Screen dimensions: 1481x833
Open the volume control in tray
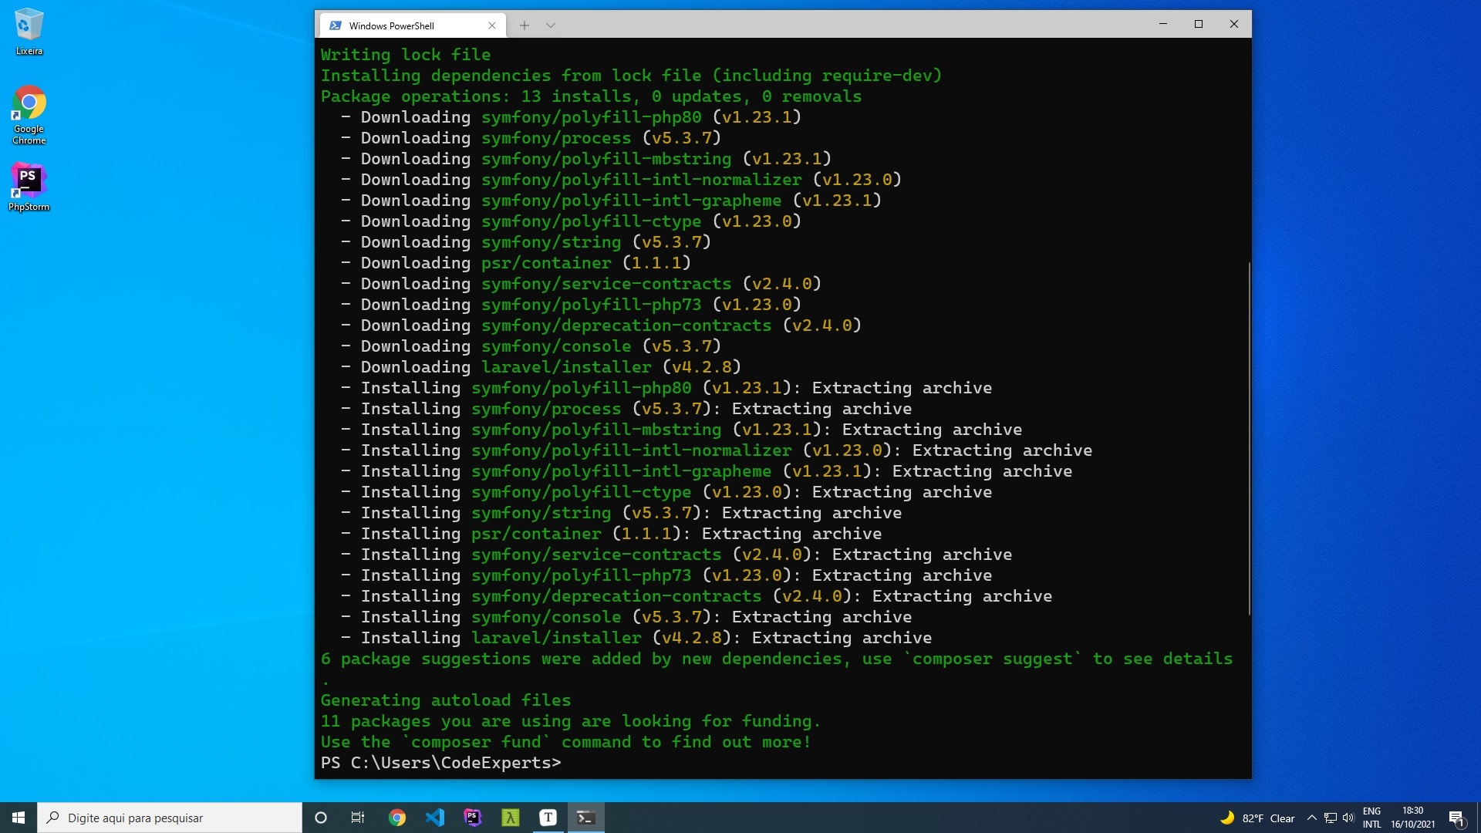1348,818
